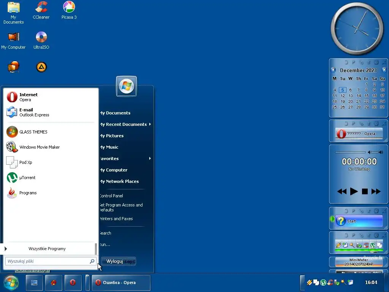Open the Pod Xp item
This screenshot has height=292, width=389.
coord(51,162)
